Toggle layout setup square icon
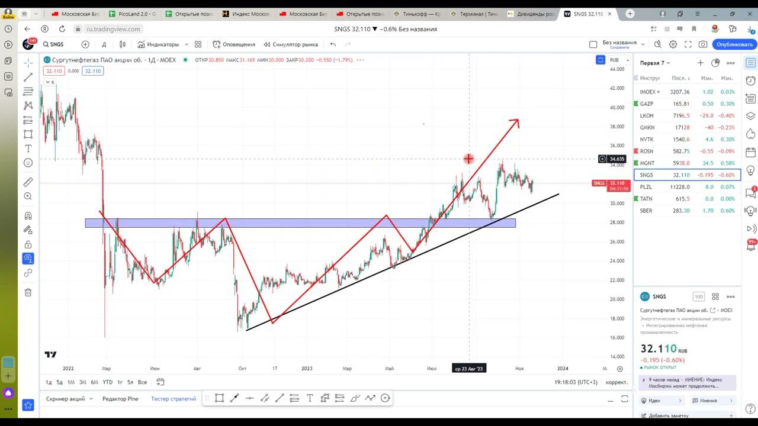 coord(593,44)
